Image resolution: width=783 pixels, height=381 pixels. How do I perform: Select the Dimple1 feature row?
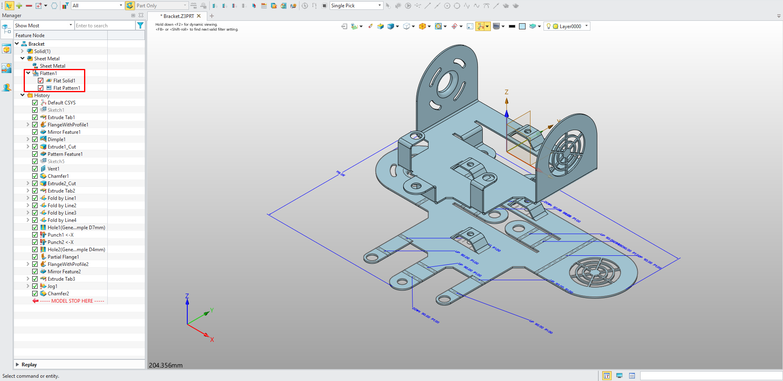point(56,140)
